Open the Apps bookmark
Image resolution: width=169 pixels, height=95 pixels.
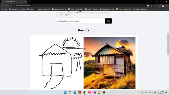(4, 9)
